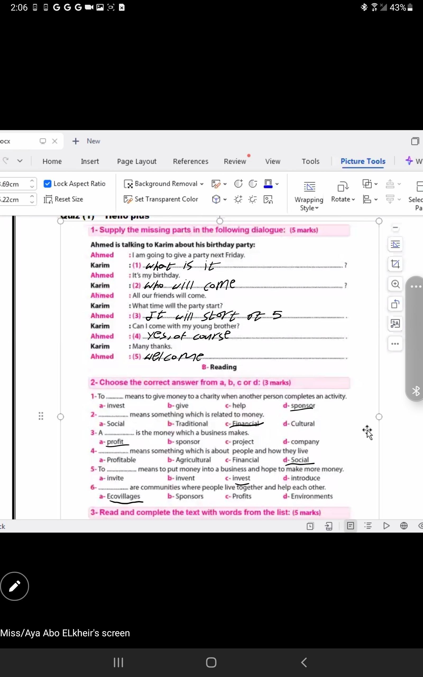Switch to the Insert tab
Viewport: 423px width, 677px height.
pos(90,161)
